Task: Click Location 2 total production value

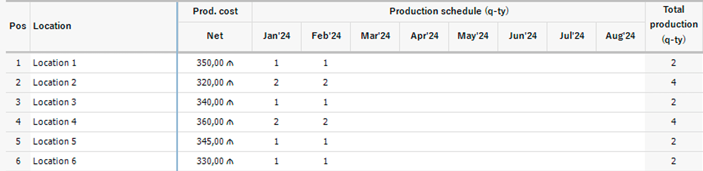Action: 674,83
